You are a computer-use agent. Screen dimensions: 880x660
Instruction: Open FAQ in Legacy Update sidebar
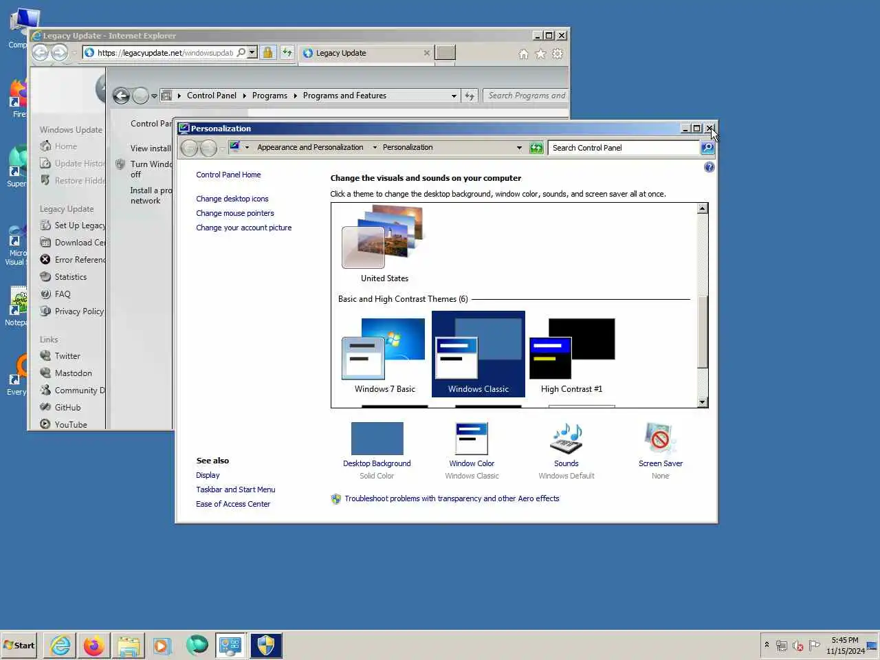pos(63,294)
